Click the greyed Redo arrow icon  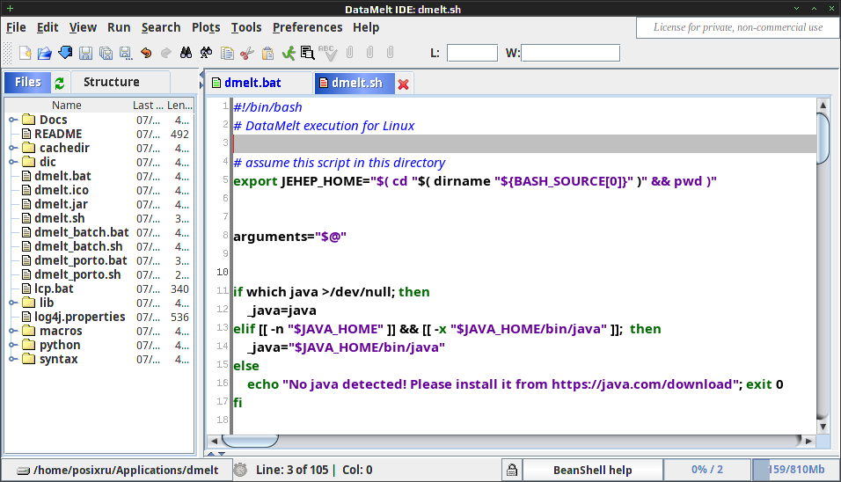pyautogui.click(x=166, y=53)
